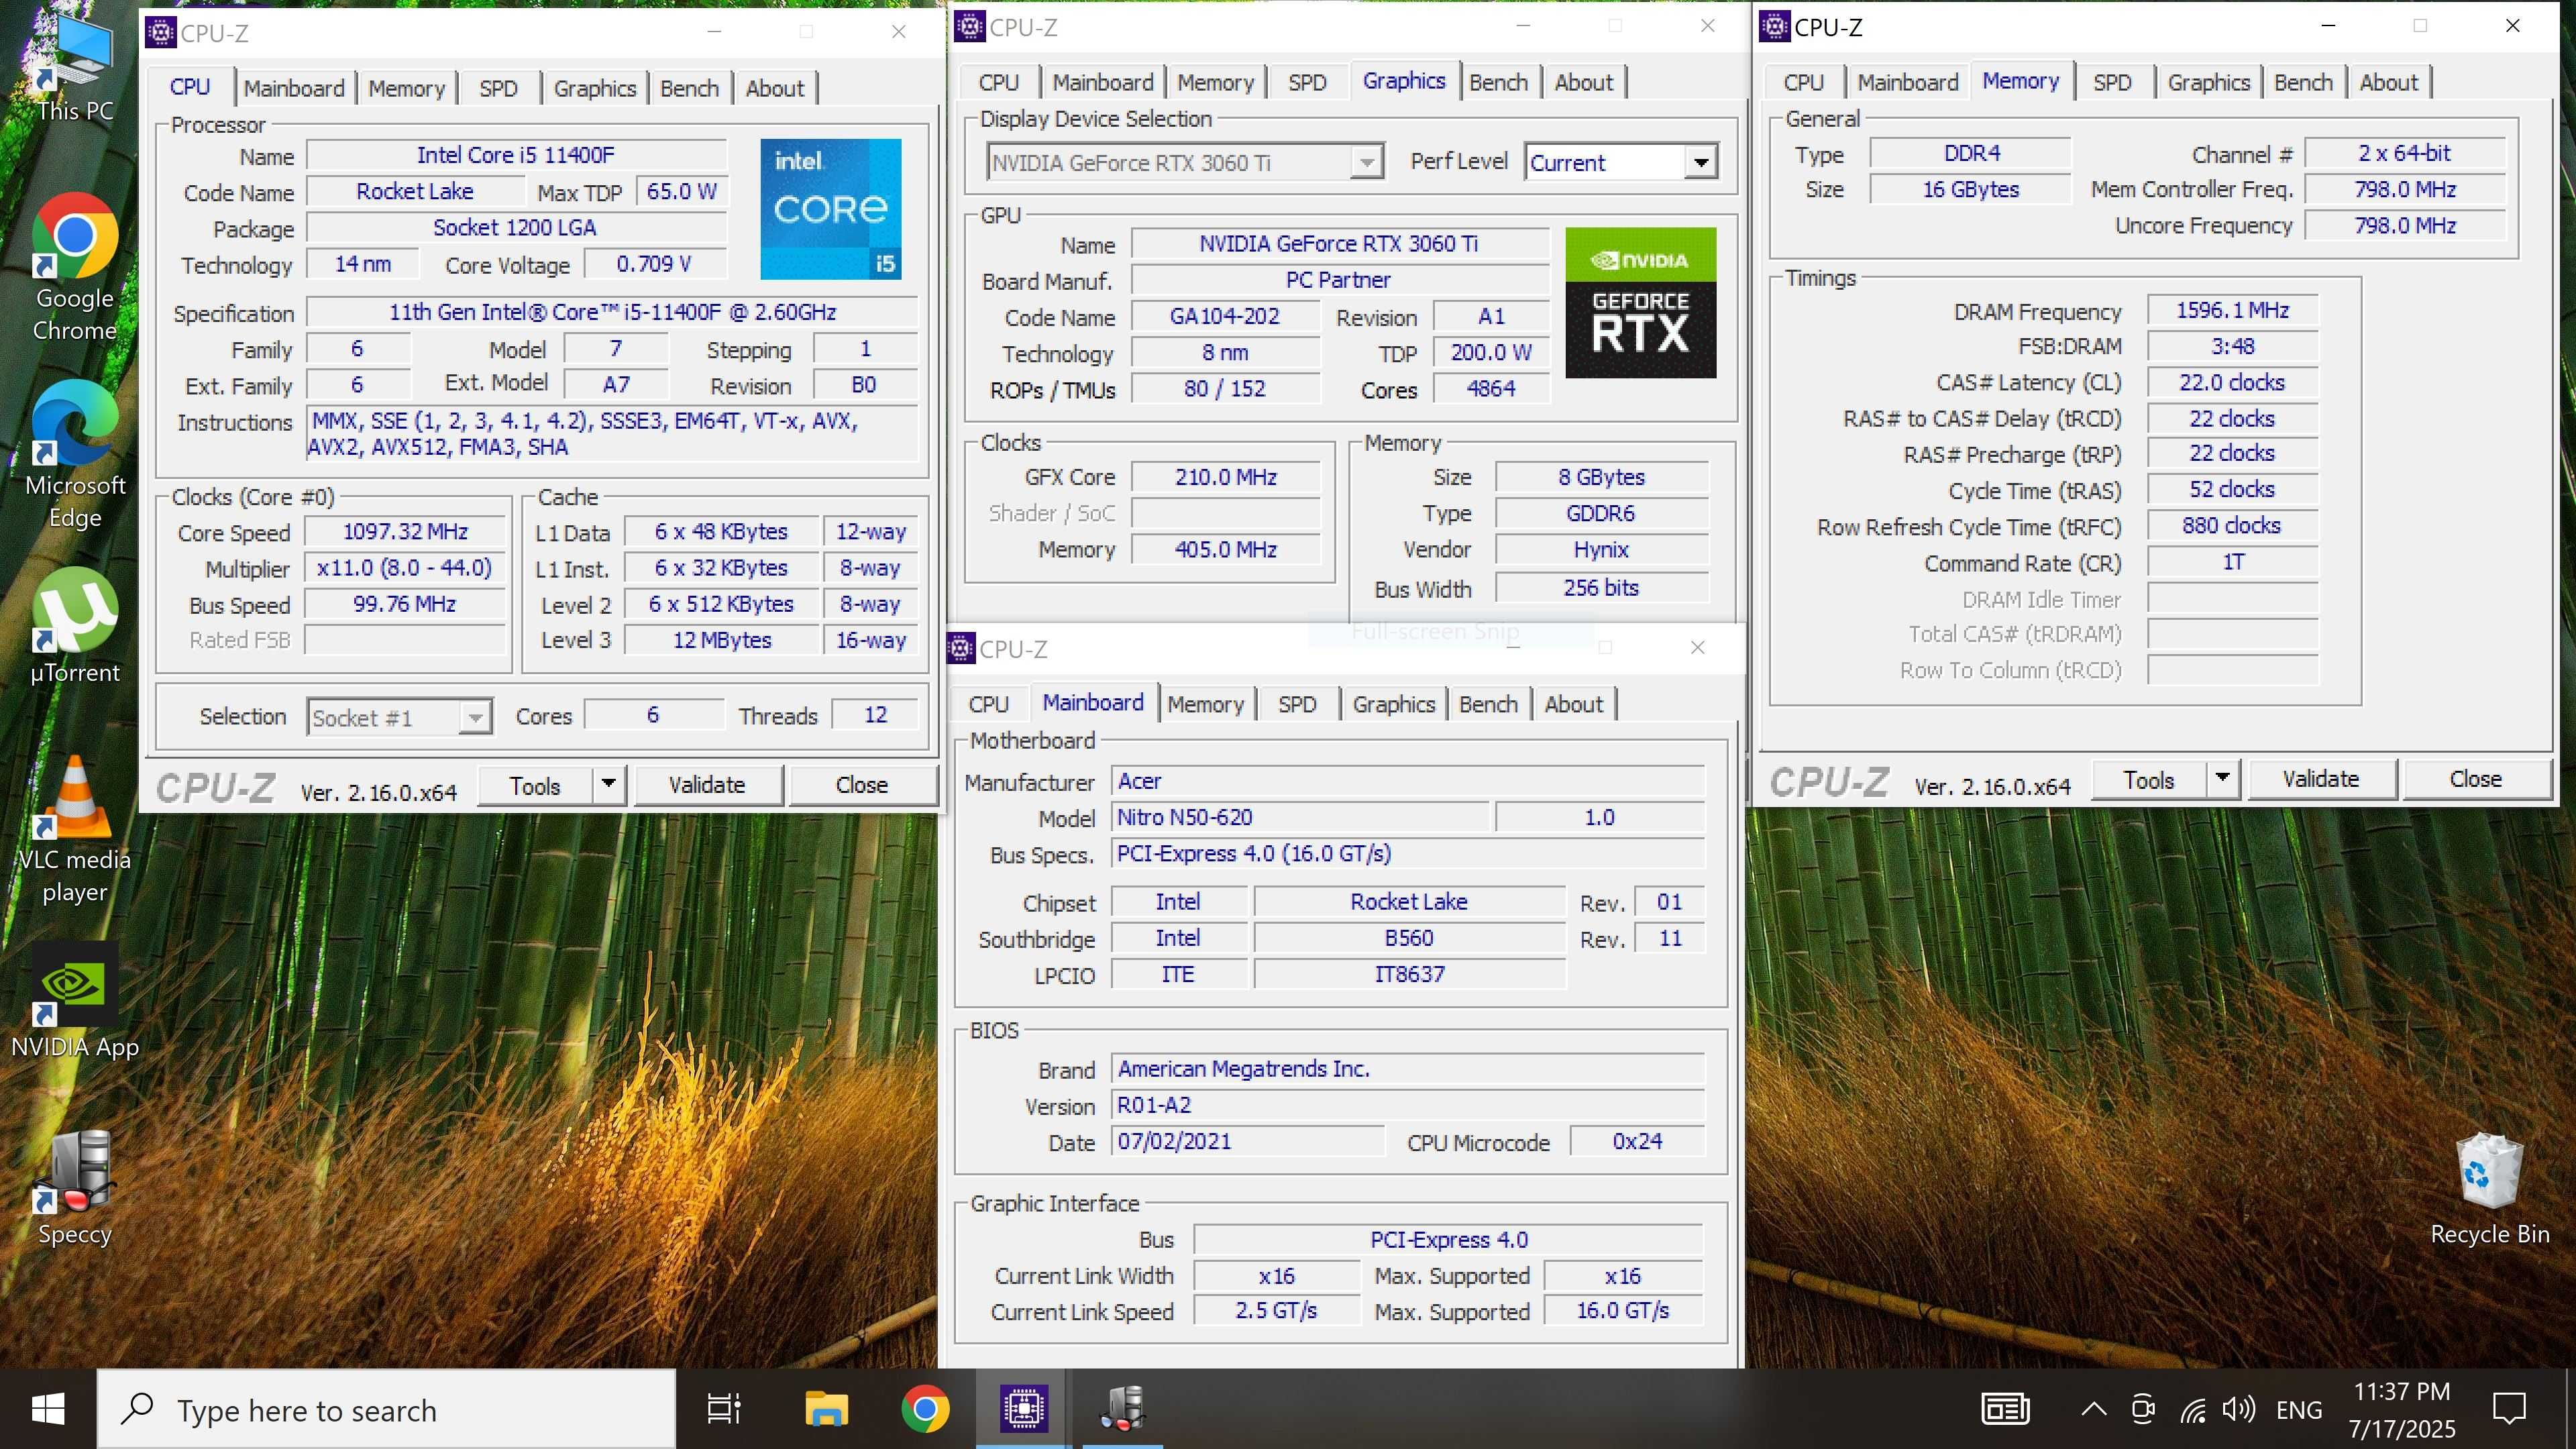
Task: Click Tools button in CPU window
Action: coord(535,785)
